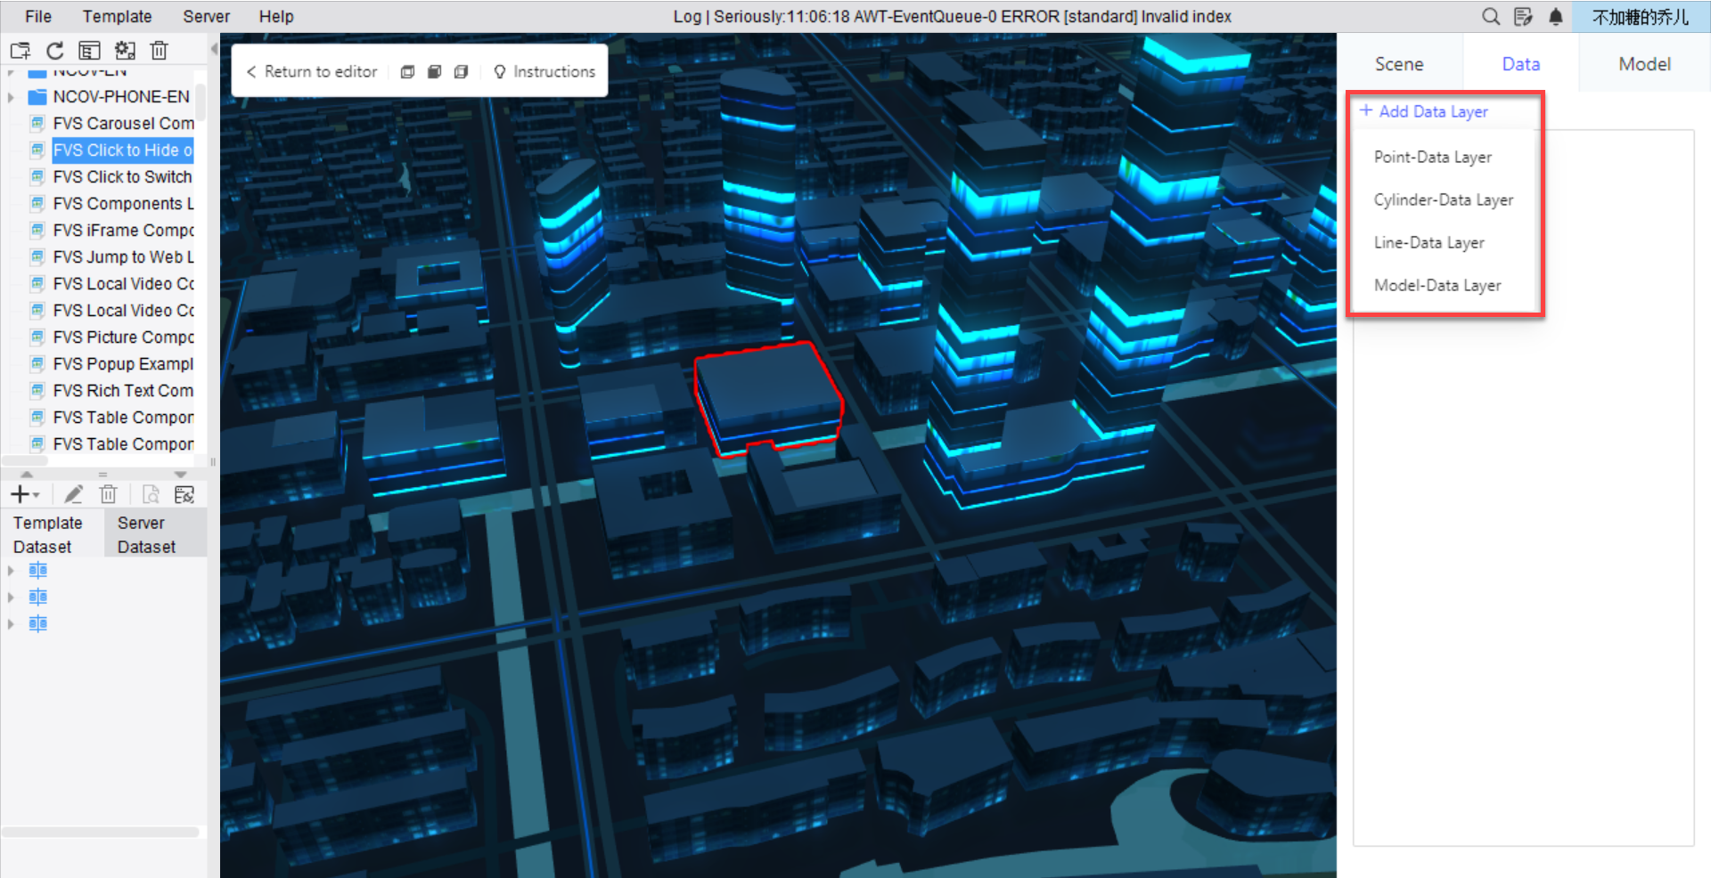Open the search magnifier icon in the top bar
This screenshot has height=878, width=1711.
[1489, 16]
